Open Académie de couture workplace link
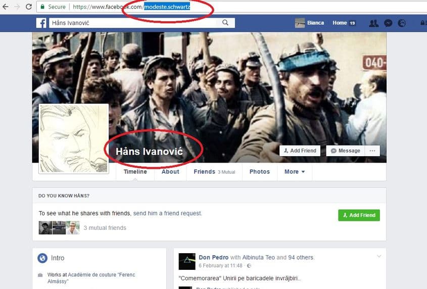This screenshot has height=289, width=427. [91, 278]
